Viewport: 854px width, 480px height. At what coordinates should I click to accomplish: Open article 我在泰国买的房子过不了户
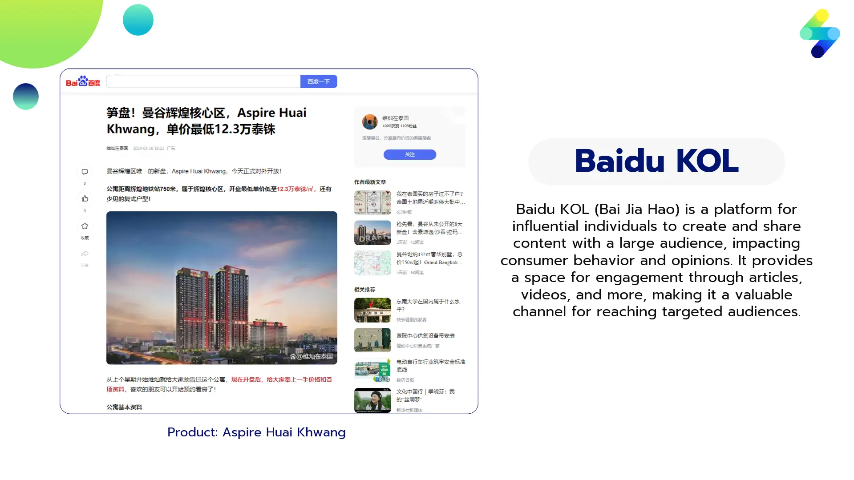tap(430, 198)
